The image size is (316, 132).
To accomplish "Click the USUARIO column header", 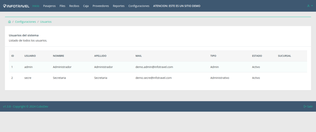I will pyautogui.click(x=30, y=56).
